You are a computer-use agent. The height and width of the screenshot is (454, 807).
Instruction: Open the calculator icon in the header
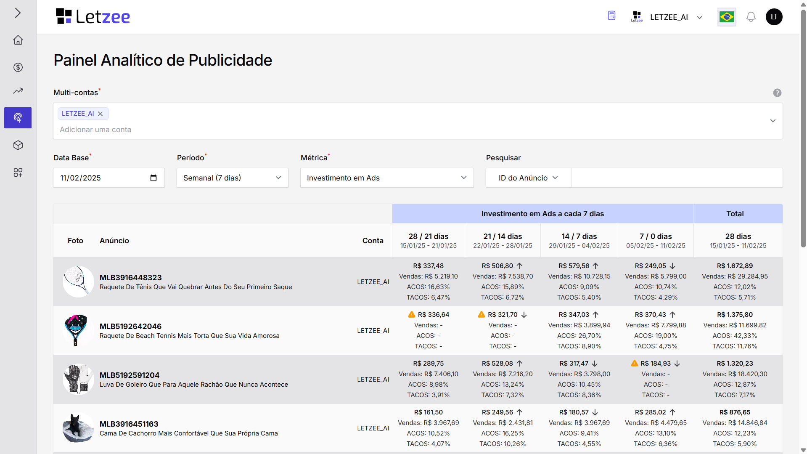611,16
